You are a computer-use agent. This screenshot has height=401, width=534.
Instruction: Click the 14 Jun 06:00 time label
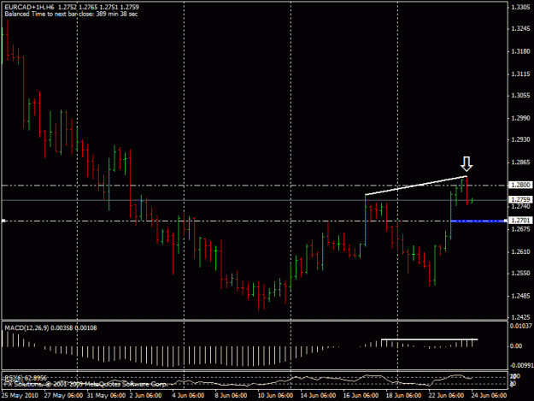(318, 395)
